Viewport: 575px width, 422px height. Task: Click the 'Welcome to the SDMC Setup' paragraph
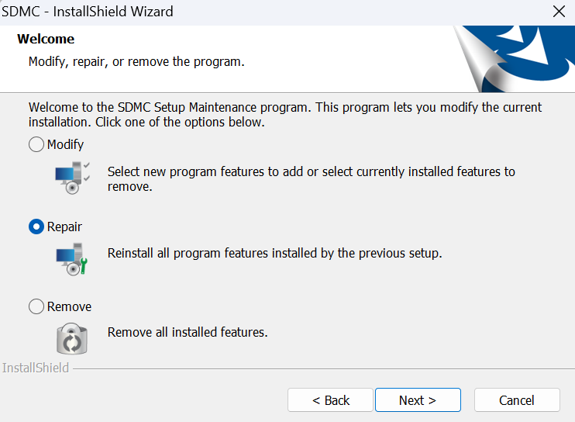click(x=285, y=115)
